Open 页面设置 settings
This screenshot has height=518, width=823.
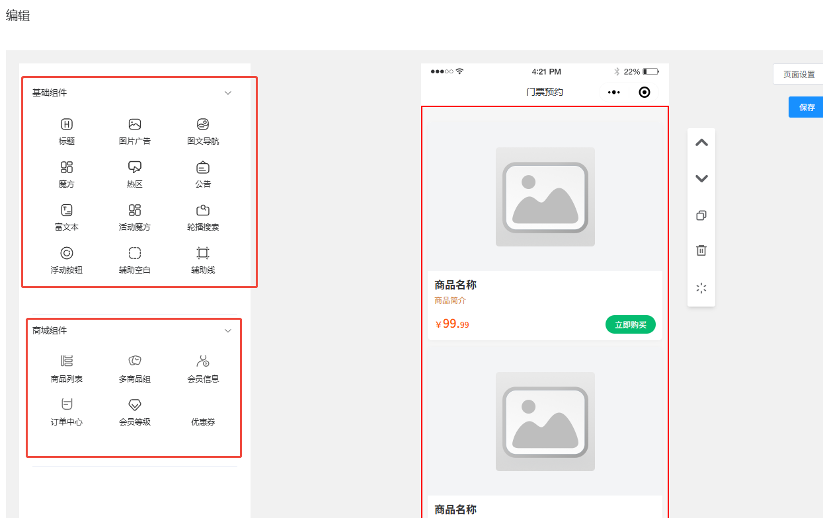coord(799,74)
